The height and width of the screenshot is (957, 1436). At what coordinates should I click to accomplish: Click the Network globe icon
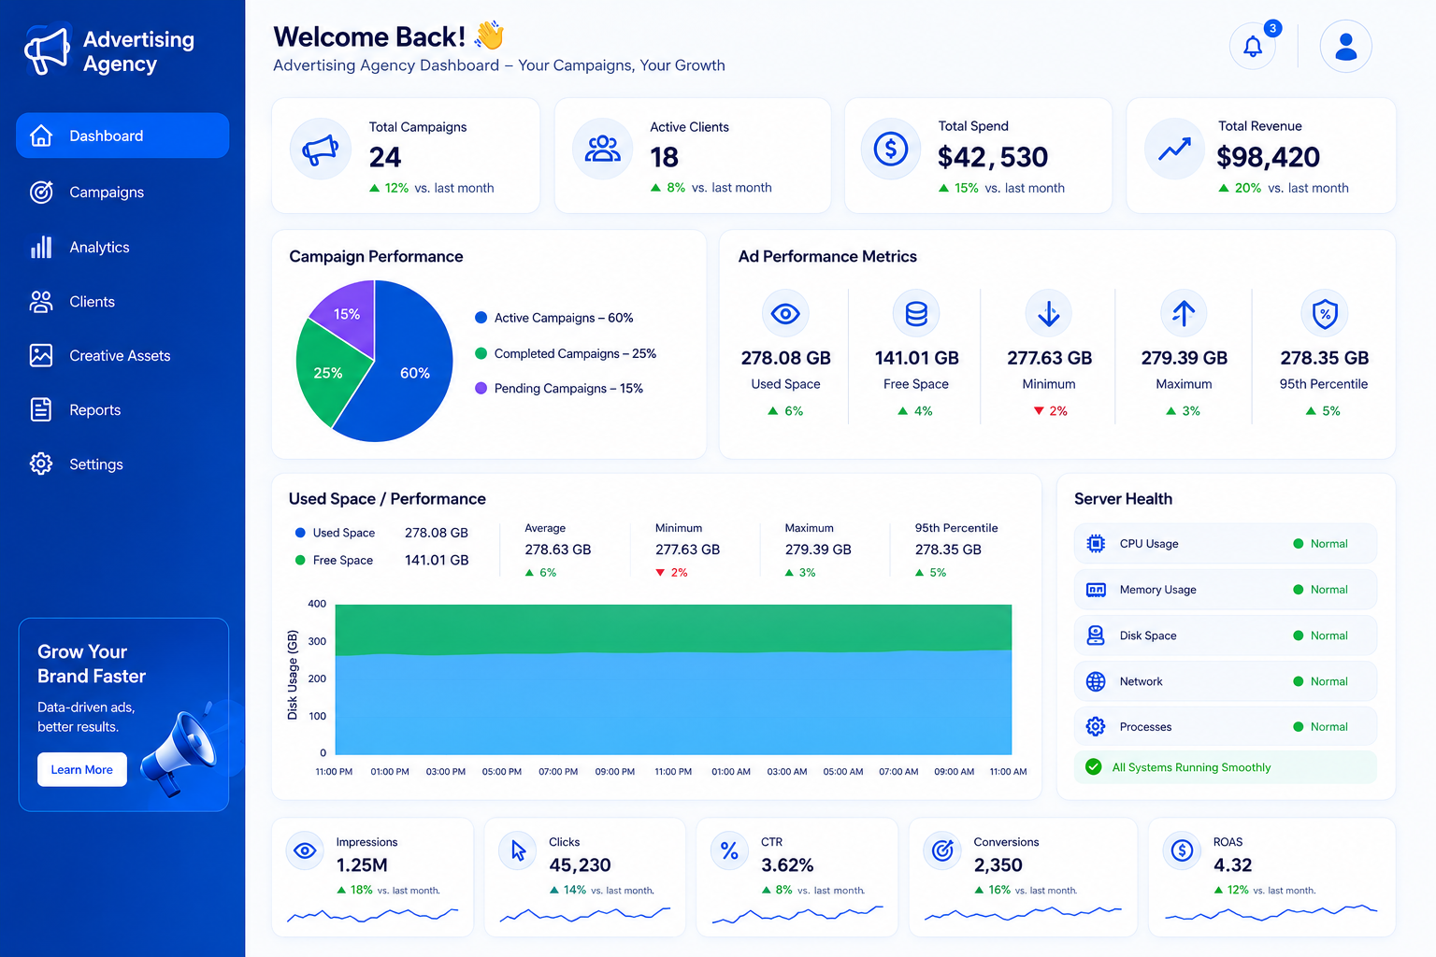click(x=1096, y=681)
